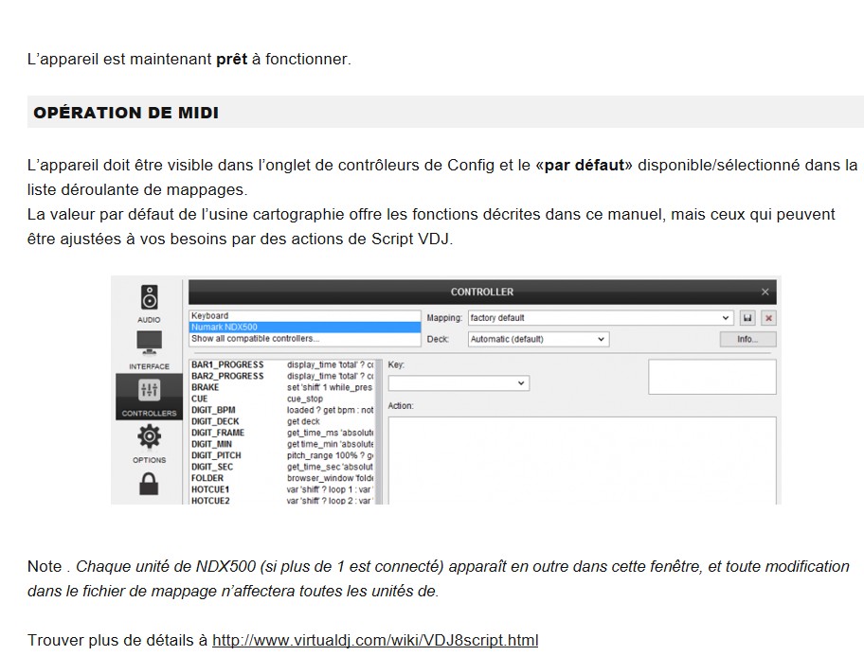Viewport: 864px width, 656px height.
Task: Select the DIGIT_BPM mapping row
Action: pyautogui.click(x=282, y=410)
